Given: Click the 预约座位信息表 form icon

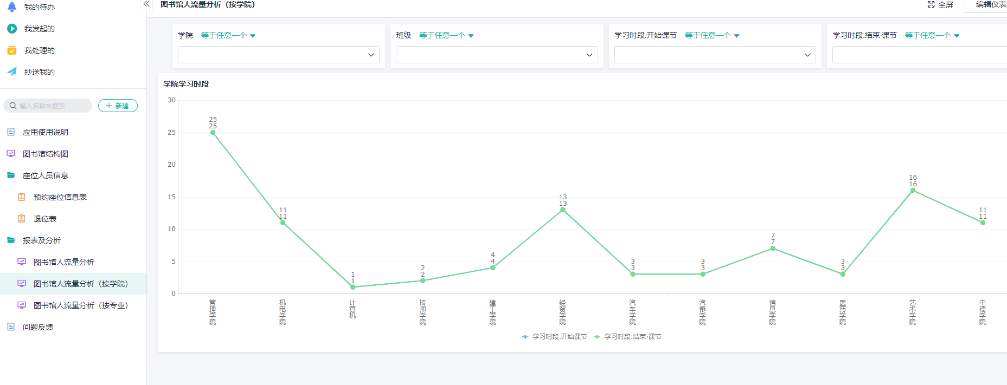Looking at the screenshot, I should (22, 197).
